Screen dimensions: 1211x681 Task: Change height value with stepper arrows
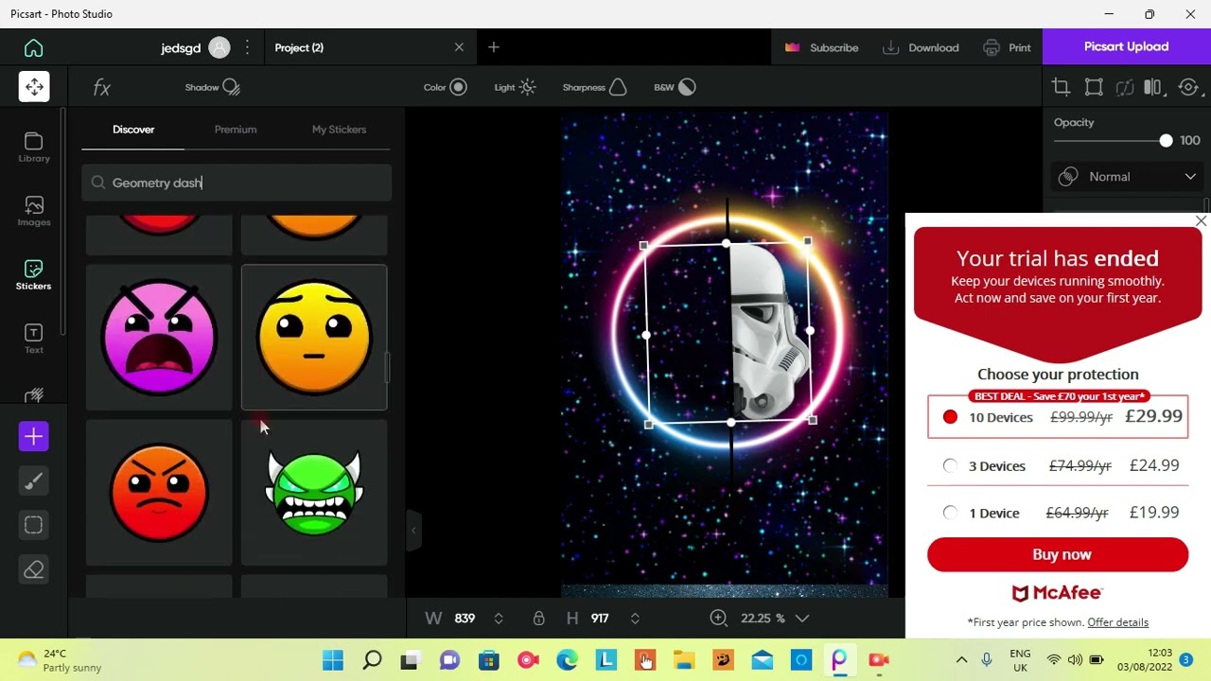pos(635,619)
